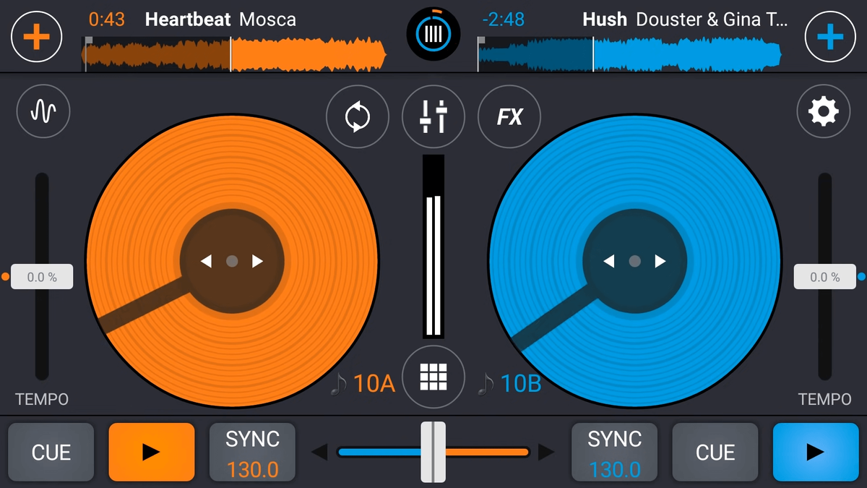This screenshot has width=867, height=488.
Task: Nudge blue deck backward with left arrow
Action: click(609, 261)
